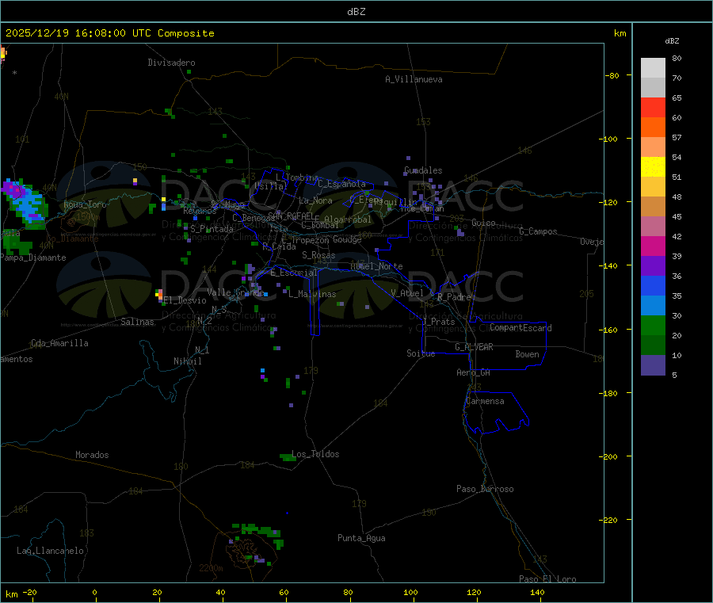Click the Salinas place label
The width and height of the screenshot is (713, 603).
click(x=137, y=322)
